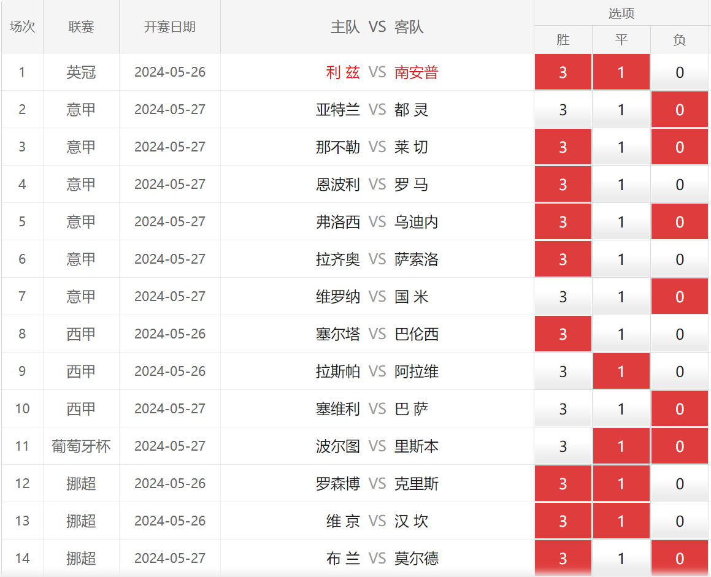Click the 联赛 column header
This screenshot has width=711, height=577.
tap(81, 27)
